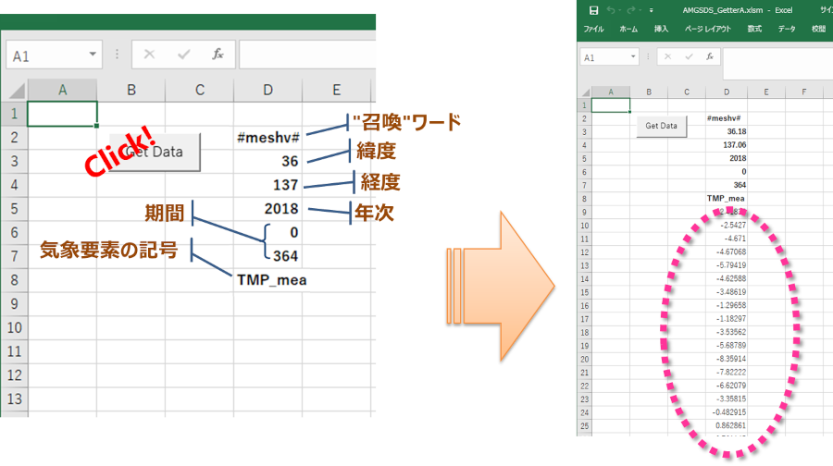Open the ファイル menu tab
Screen dimensions: 833x466
[593, 29]
